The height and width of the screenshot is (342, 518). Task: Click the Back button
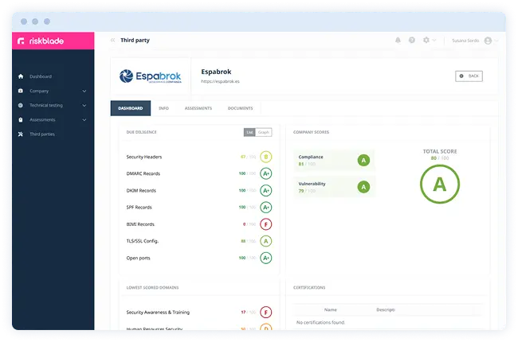[x=469, y=76]
